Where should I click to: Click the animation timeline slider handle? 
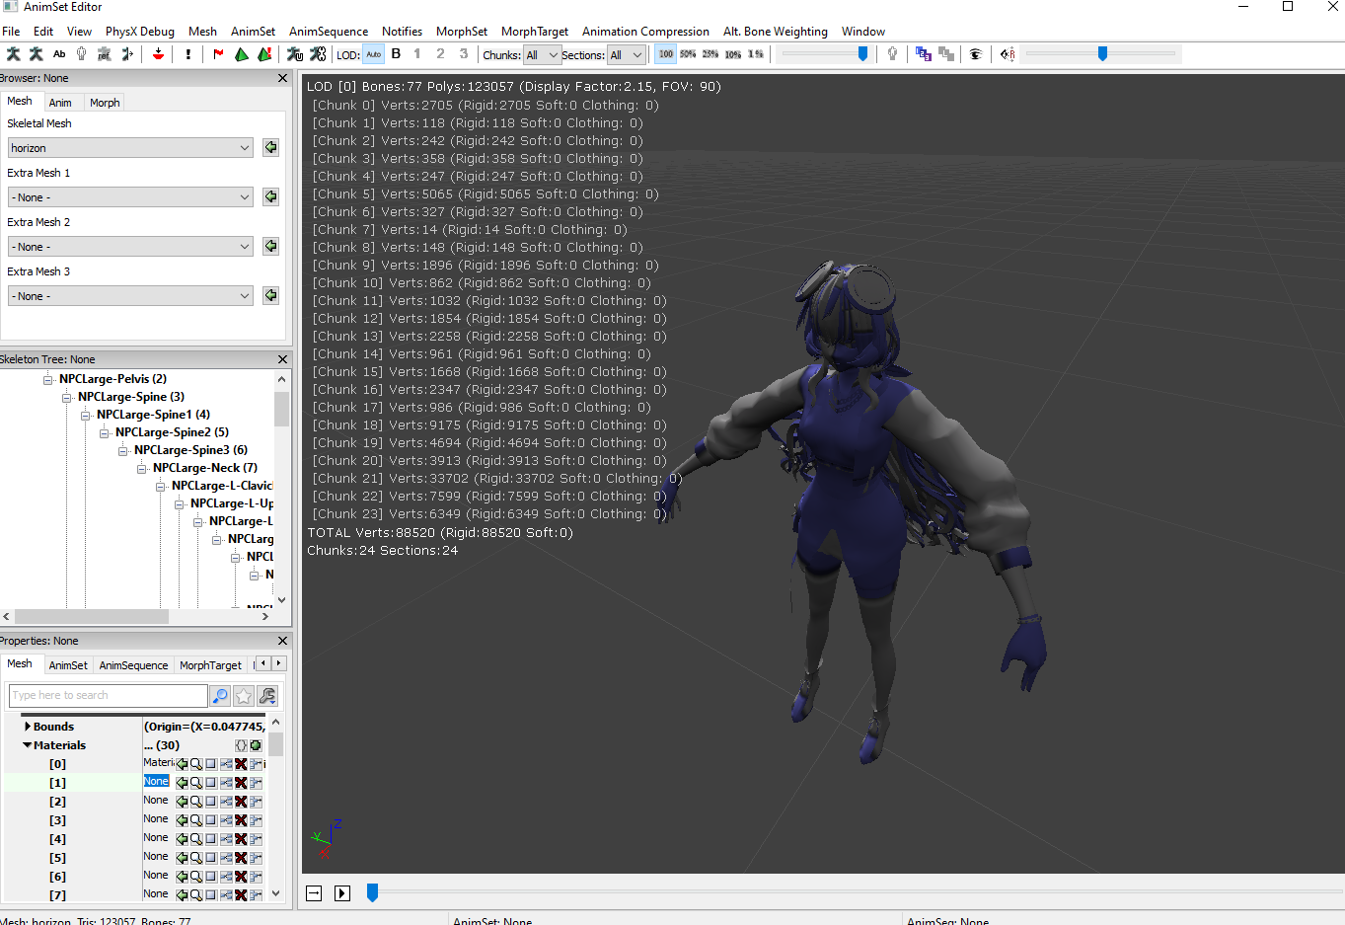coord(372,892)
